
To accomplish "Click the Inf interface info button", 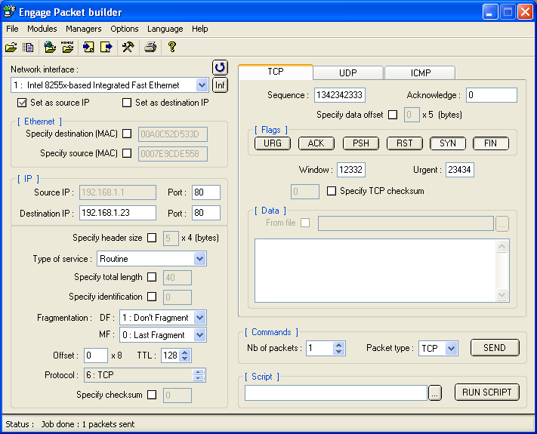I will 220,85.
